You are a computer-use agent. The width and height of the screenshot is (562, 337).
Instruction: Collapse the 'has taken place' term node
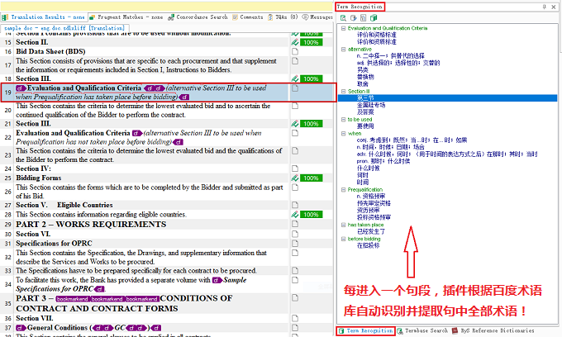coord(343,225)
